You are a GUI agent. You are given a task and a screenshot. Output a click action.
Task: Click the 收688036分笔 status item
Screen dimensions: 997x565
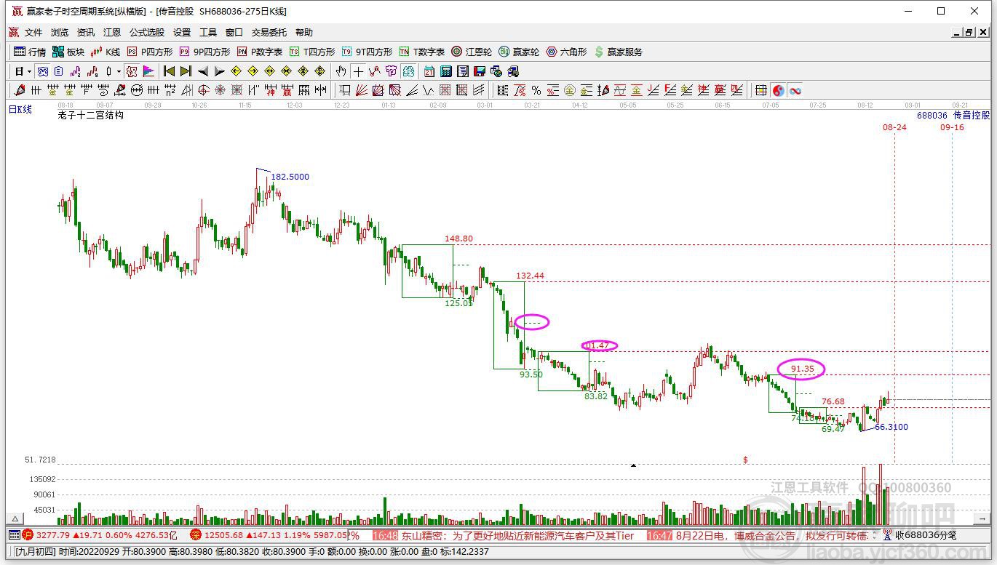(x=926, y=535)
